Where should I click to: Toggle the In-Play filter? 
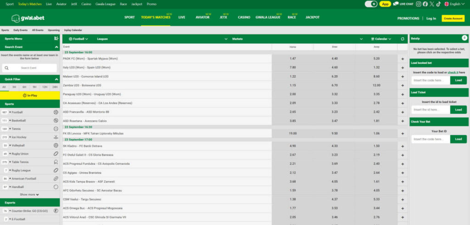click(x=30, y=96)
